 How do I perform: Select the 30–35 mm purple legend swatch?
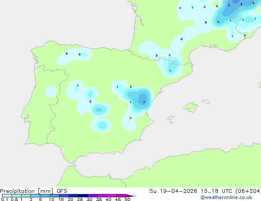click(x=93, y=196)
